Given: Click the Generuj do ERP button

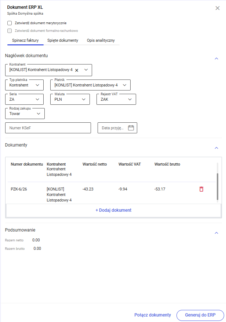Looking at the screenshot, I should [x=200, y=315].
